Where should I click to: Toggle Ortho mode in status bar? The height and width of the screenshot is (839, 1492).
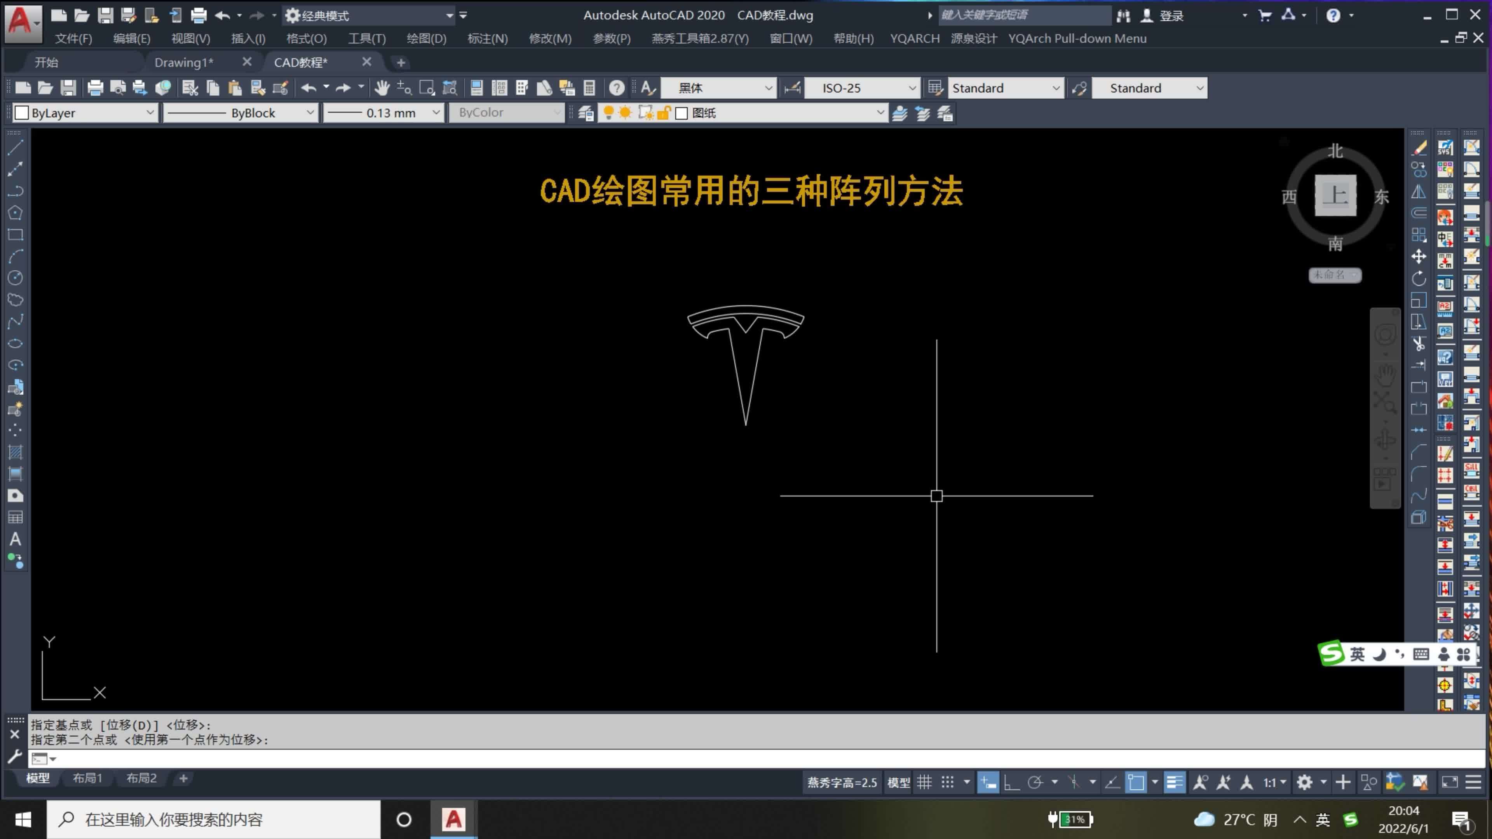[x=1011, y=783]
